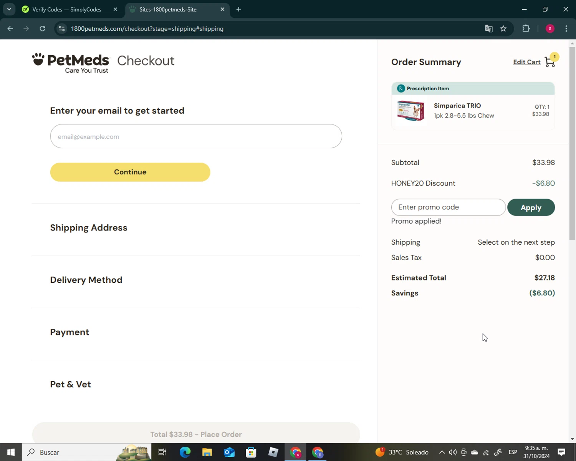
Task: Click the Estimated Total amount $27.18
Action: (545, 278)
